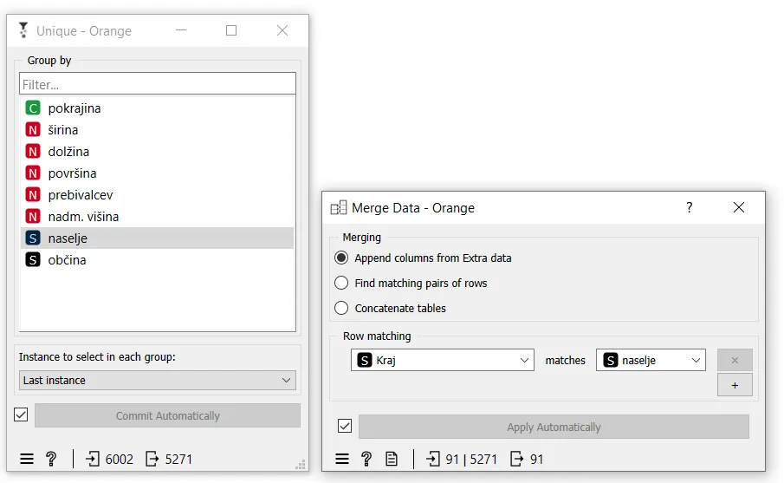784x483 pixels.
Task: Click Unique output count icon 5271
Action: [152, 459]
